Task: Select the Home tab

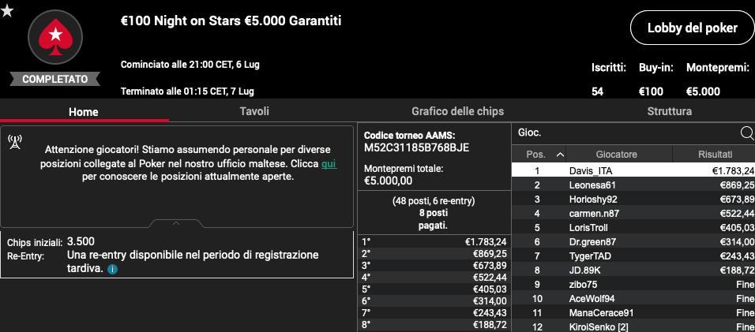Action: click(84, 112)
